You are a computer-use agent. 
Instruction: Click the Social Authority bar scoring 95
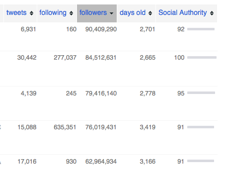201,93
